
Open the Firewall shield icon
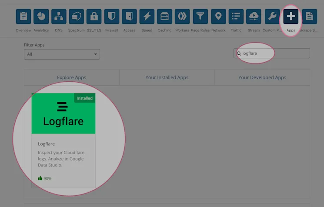click(x=112, y=17)
